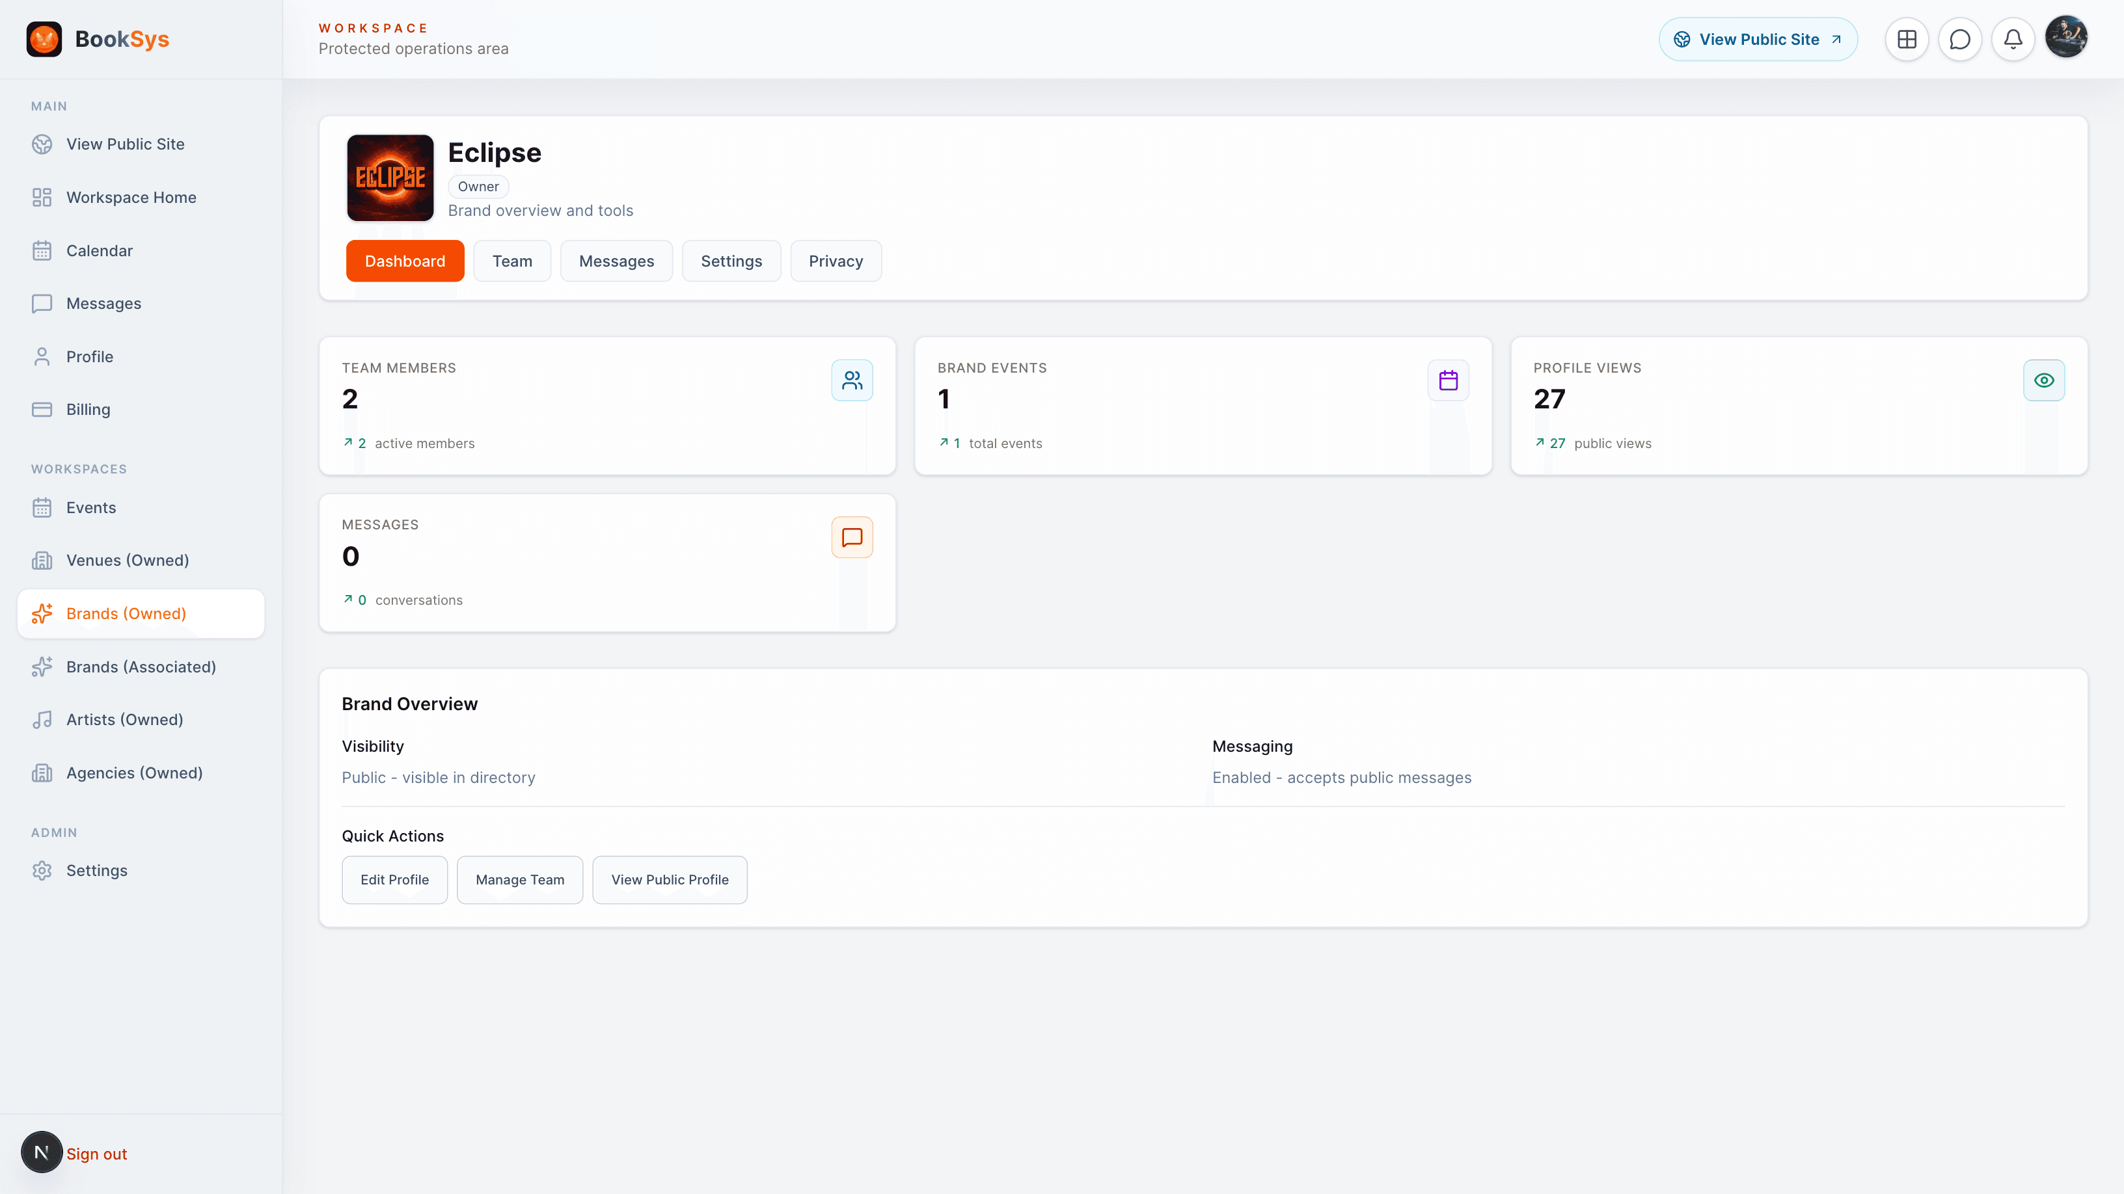Image resolution: width=2124 pixels, height=1194 pixels.
Task: Open Artists (Owned) workspace
Action: tap(140, 719)
